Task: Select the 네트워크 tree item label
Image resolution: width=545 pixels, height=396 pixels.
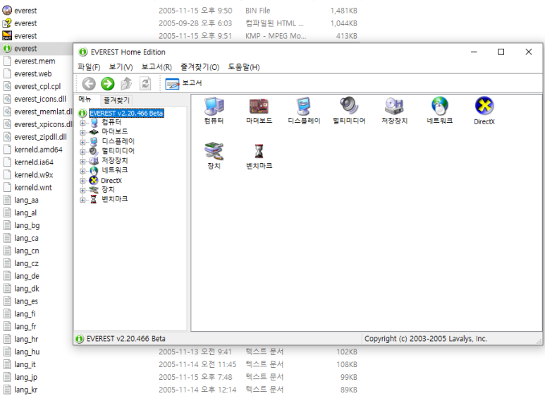Action: tap(115, 170)
